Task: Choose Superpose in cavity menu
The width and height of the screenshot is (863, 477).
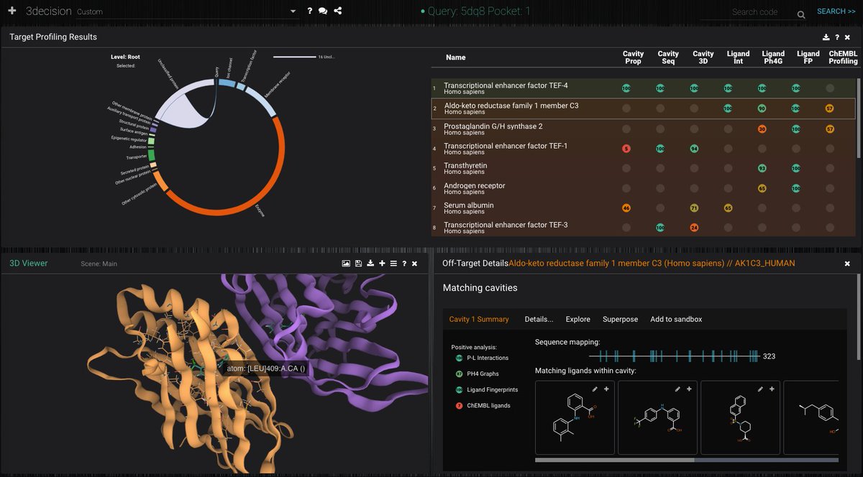Action: [x=620, y=319]
